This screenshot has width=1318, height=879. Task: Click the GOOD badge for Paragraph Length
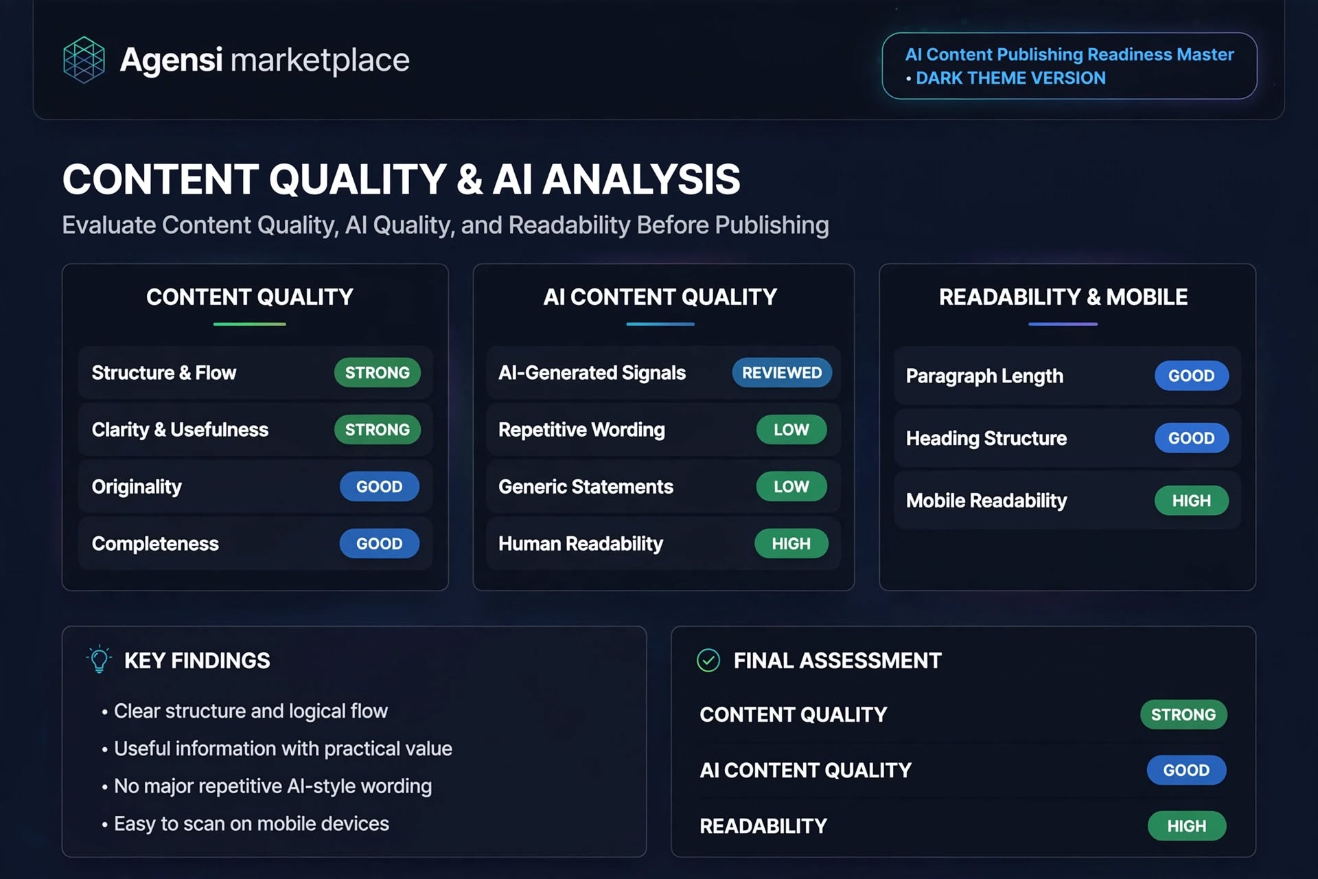coord(1192,376)
